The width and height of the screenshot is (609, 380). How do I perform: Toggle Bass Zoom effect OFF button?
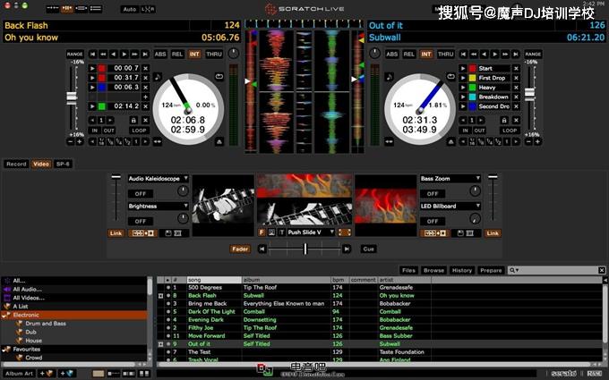tap(433, 193)
